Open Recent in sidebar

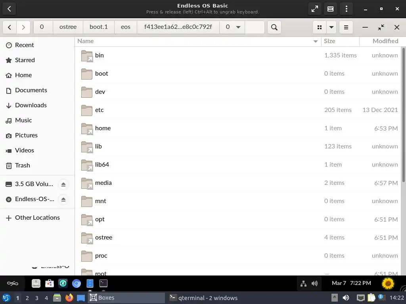[37, 45]
